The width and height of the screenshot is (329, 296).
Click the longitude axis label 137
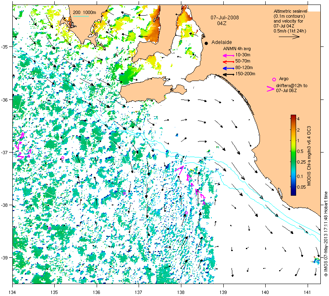[139, 292]
